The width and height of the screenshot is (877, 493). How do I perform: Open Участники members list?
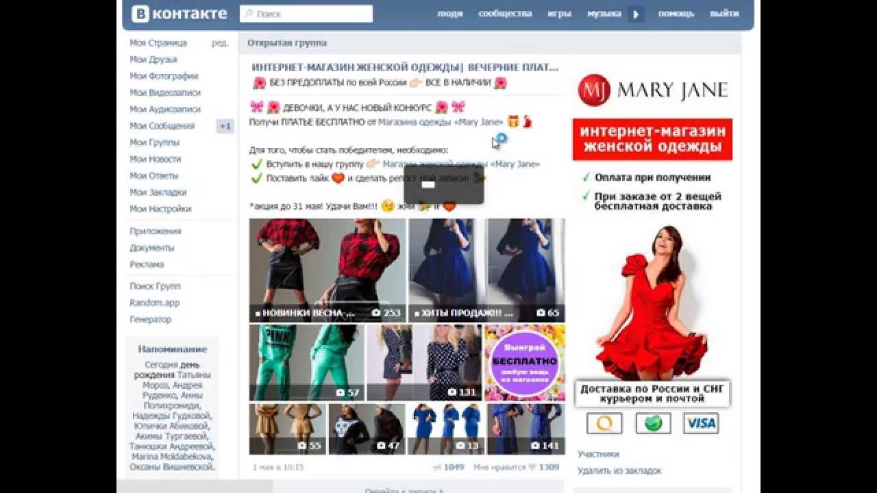(598, 454)
